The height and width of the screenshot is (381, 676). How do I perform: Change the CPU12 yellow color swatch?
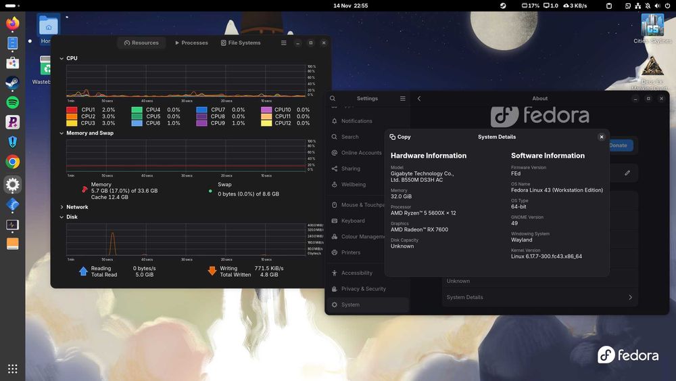266,123
